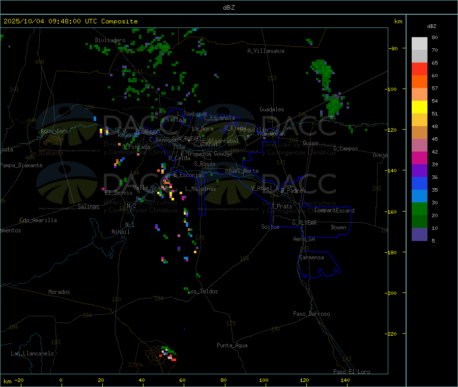Click the Pampa_Diamante map label
458x387 pixels.
click(21, 165)
